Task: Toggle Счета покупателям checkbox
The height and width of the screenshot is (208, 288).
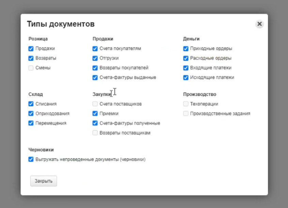Action: pos(95,49)
